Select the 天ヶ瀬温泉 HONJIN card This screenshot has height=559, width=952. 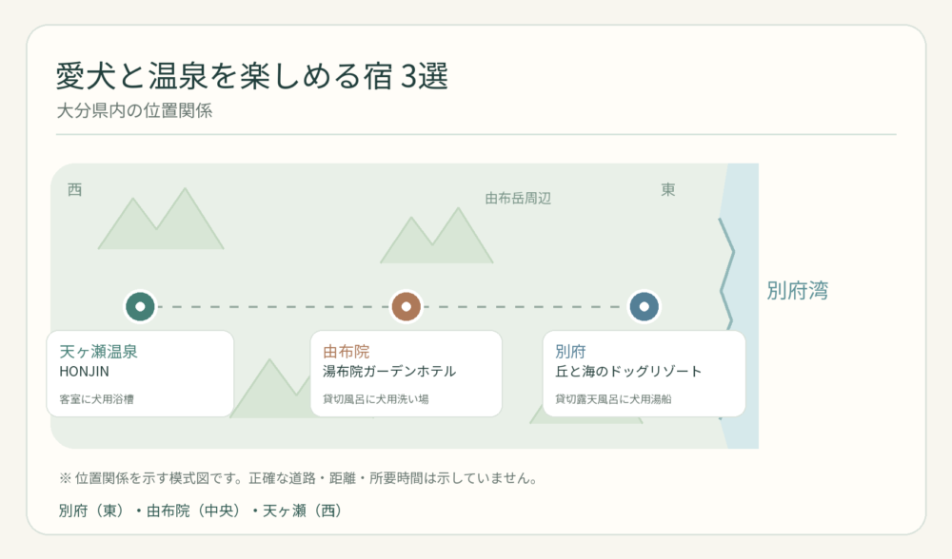(140, 374)
